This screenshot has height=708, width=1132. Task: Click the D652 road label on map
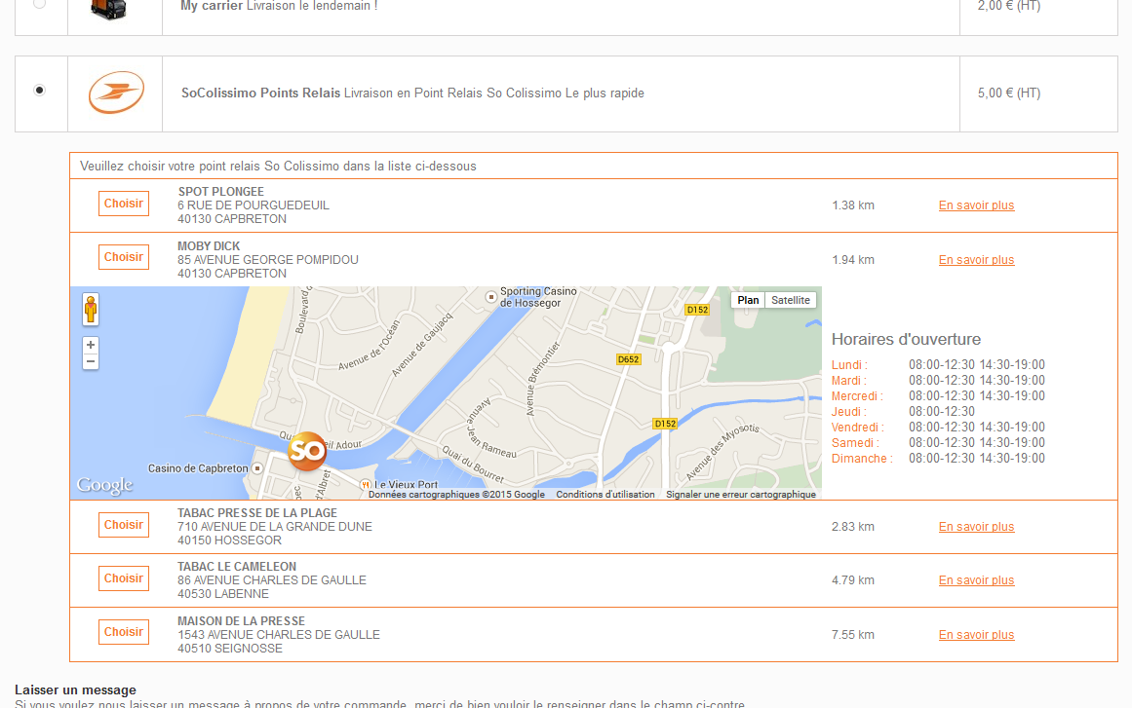pyautogui.click(x=628, y=359)
